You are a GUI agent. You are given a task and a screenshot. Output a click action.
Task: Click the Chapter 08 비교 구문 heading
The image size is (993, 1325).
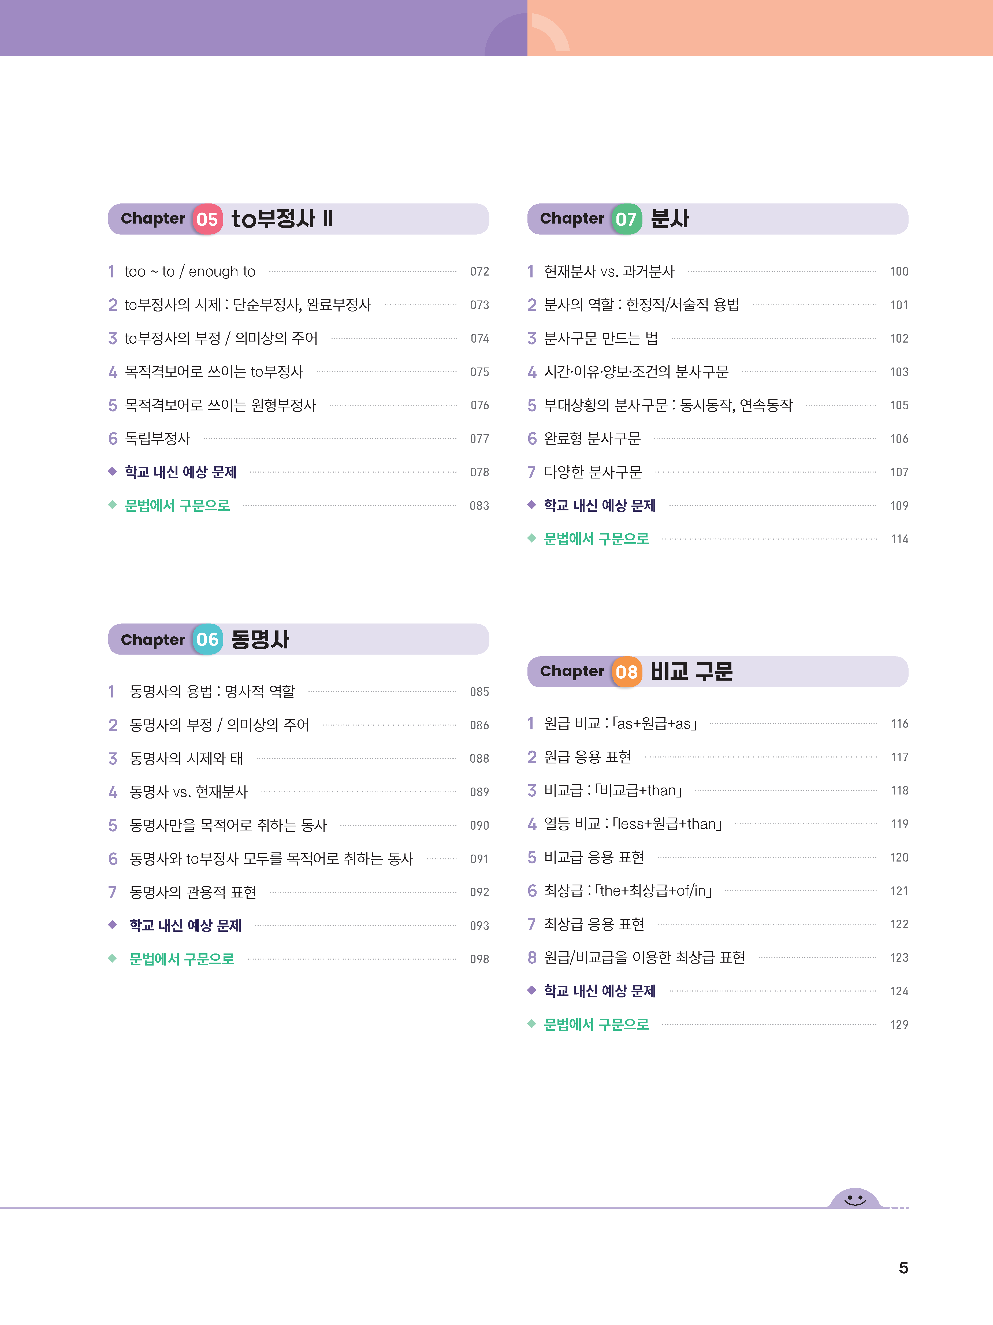pyautogui.click(x=717, y=672)
